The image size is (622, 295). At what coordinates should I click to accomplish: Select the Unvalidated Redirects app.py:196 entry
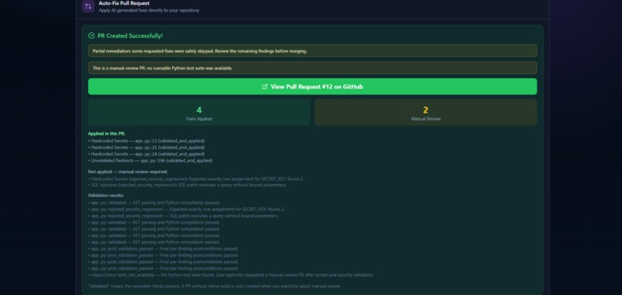pos(150,161)
